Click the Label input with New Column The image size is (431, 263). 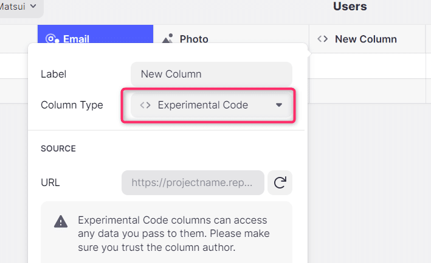(212, 74)
